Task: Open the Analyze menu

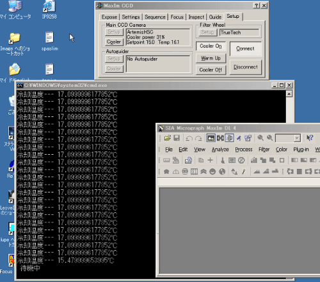Action: tap(220, 150)
